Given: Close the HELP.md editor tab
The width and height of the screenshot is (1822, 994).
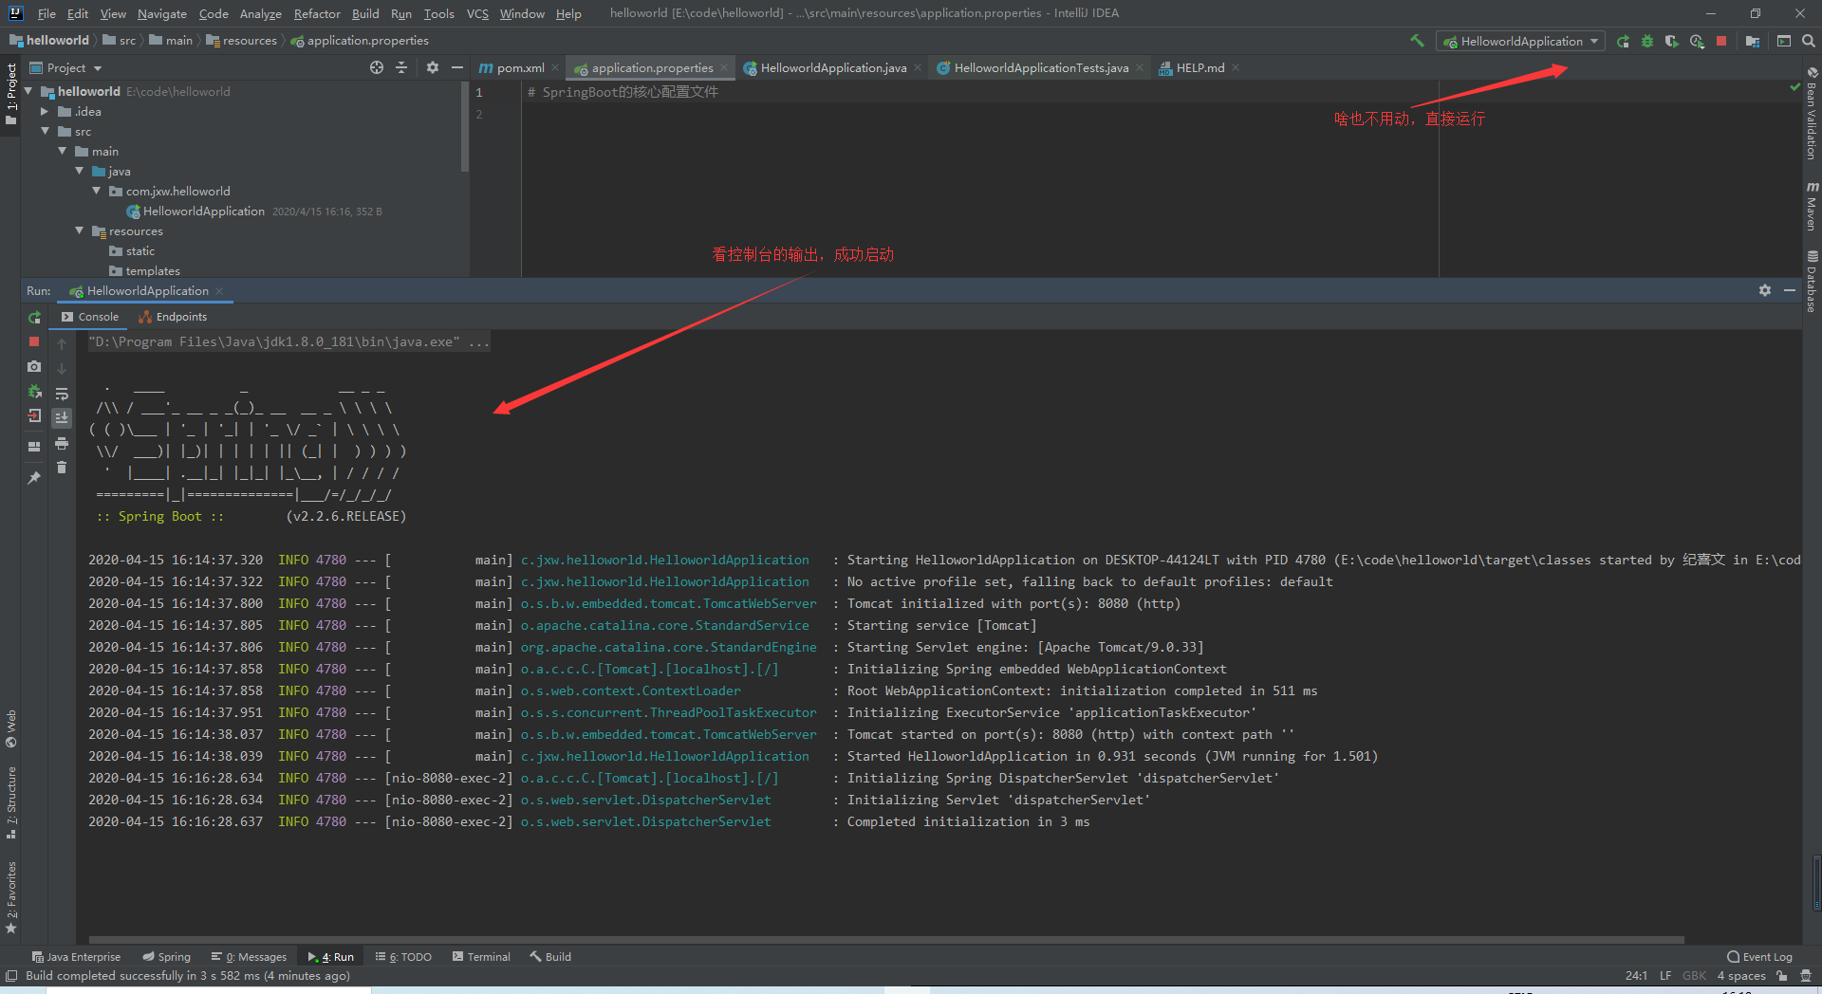Looking at the screenshot, I should (1236, 67).
